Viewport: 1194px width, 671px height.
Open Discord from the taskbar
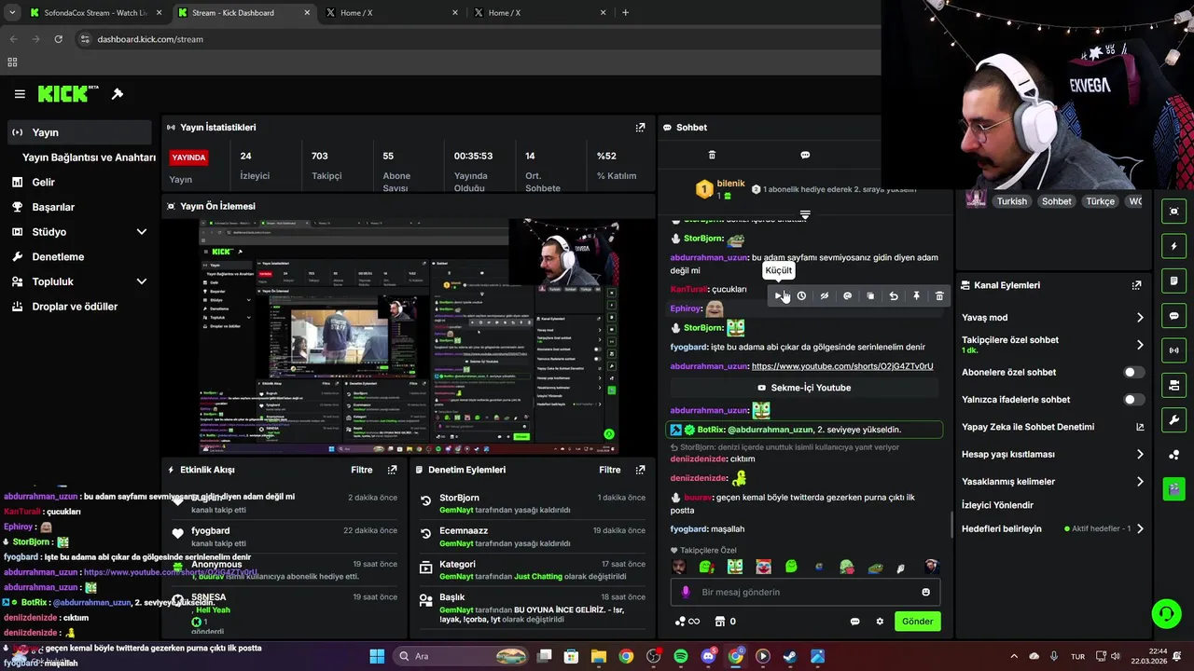[x=708, y=656]
